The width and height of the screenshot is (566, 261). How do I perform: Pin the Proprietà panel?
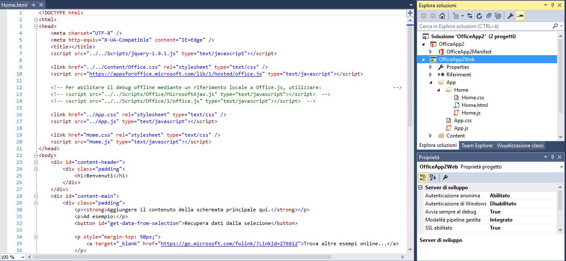(553, 157)
